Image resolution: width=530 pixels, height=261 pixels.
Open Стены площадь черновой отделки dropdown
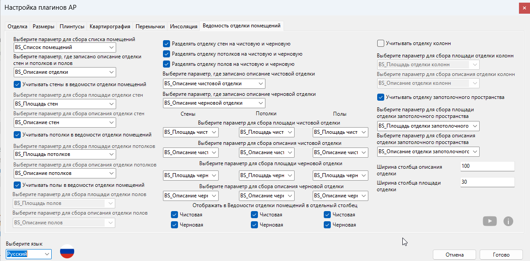tap(191, 175)
